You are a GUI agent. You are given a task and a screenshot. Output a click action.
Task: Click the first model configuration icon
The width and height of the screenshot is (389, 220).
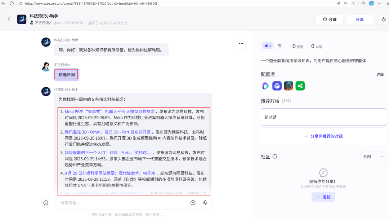(x=265, y=86)
